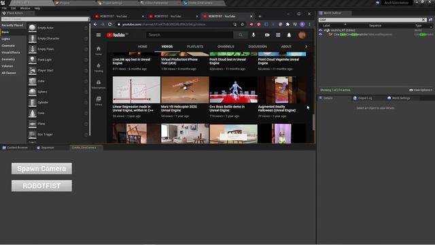Open YouTube notifications bell

click(x=289, y=35)
